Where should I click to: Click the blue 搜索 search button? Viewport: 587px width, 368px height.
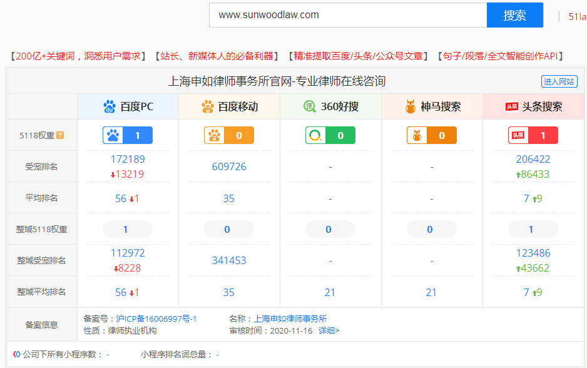(x=515, y=15)
